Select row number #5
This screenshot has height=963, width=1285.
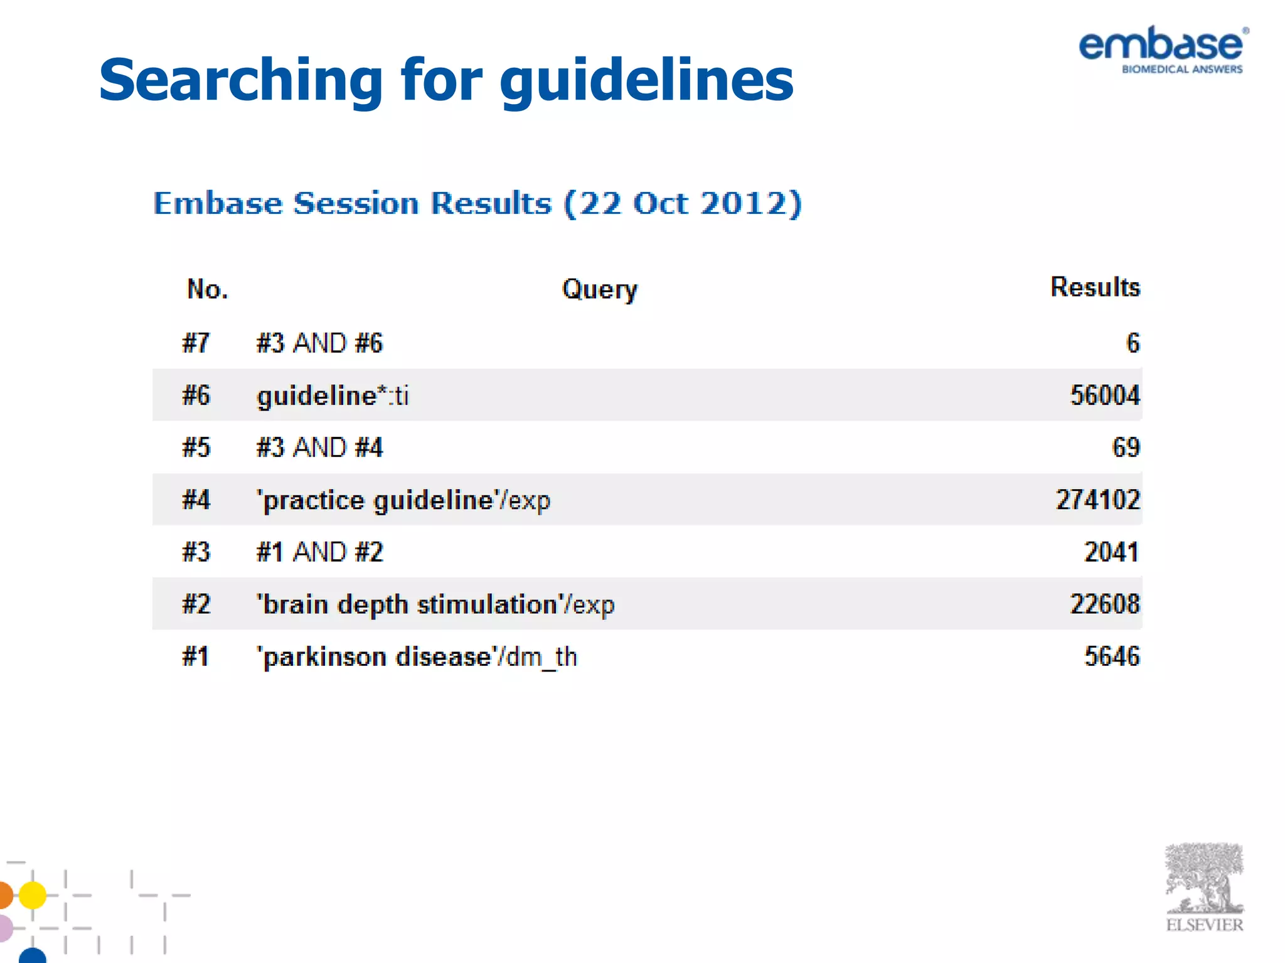(196, 448)
